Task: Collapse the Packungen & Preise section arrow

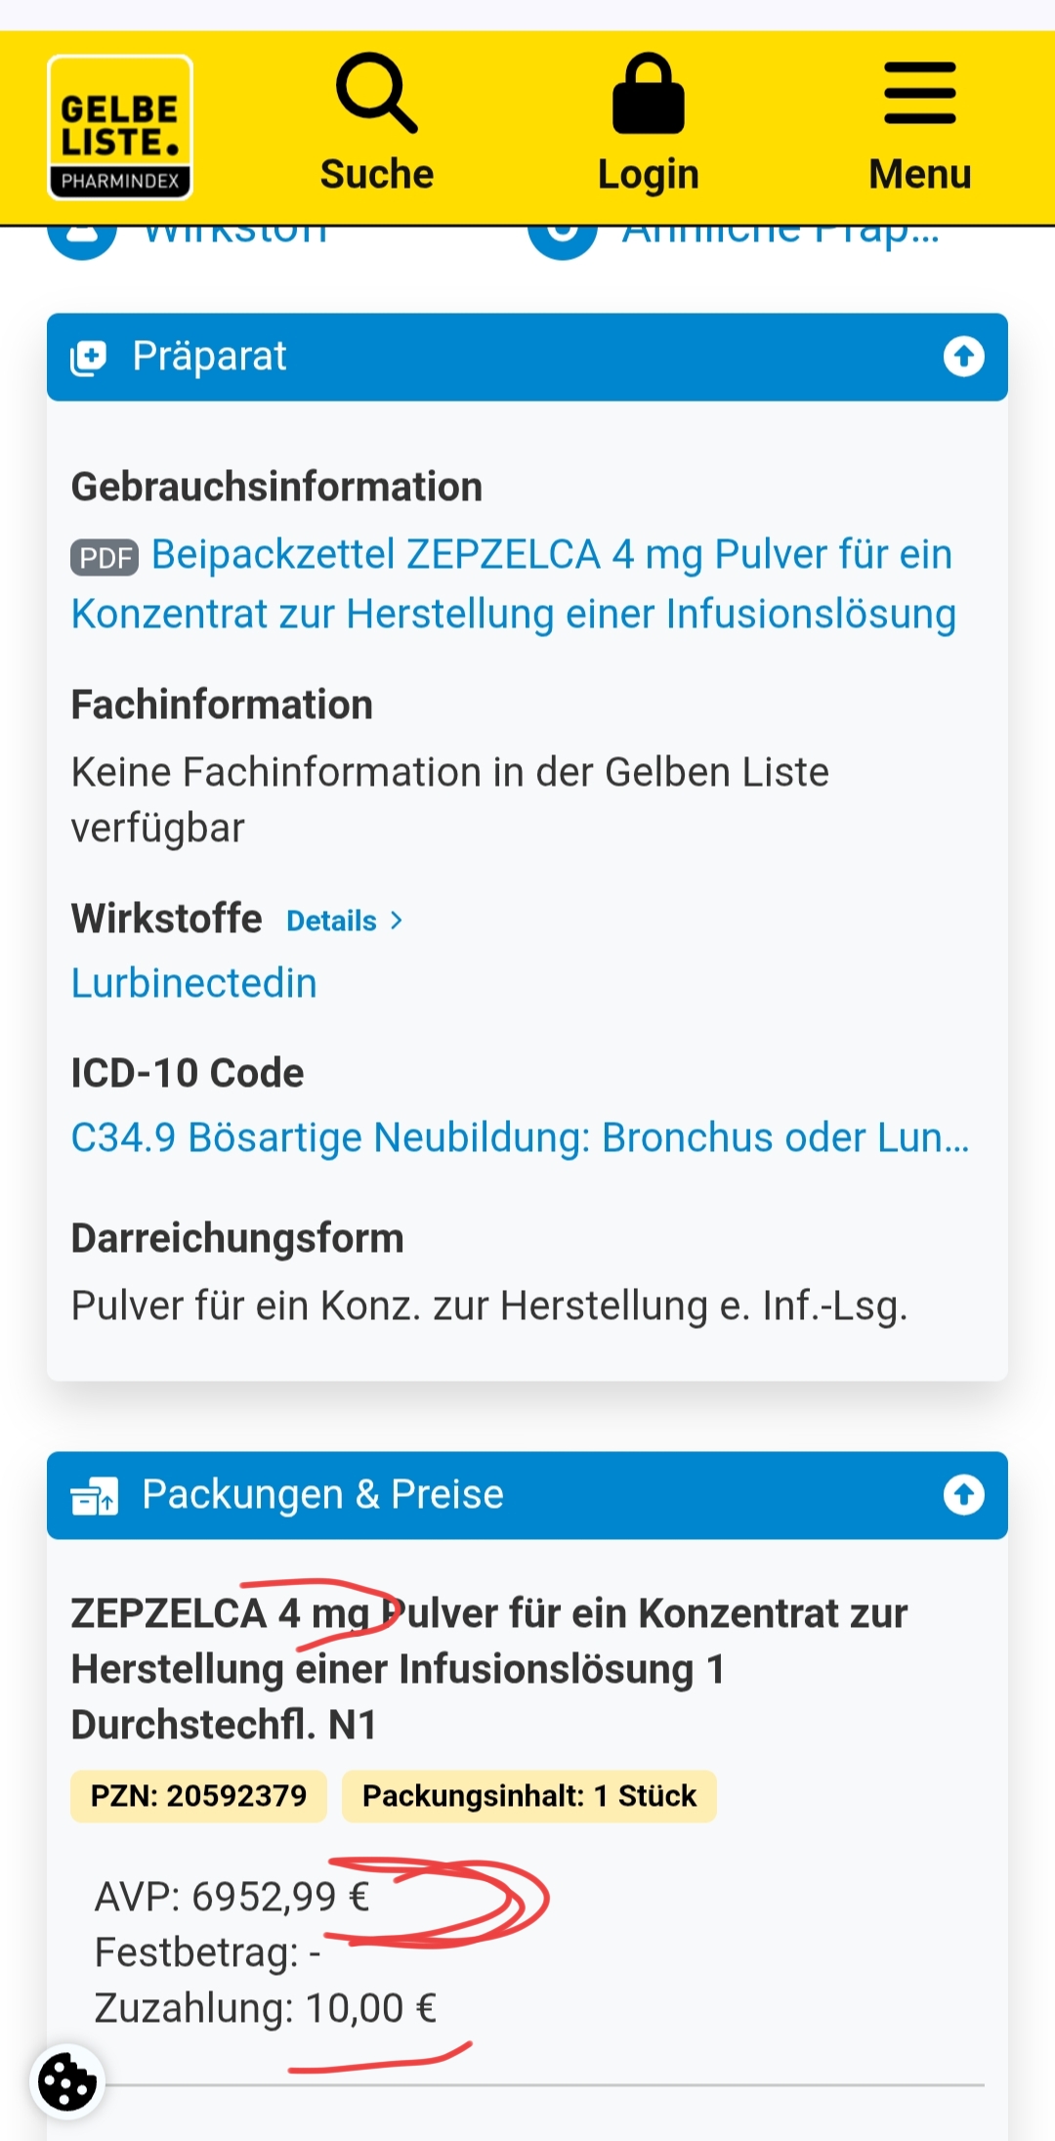Action: pyautogui.click(x=964, y=1495)
